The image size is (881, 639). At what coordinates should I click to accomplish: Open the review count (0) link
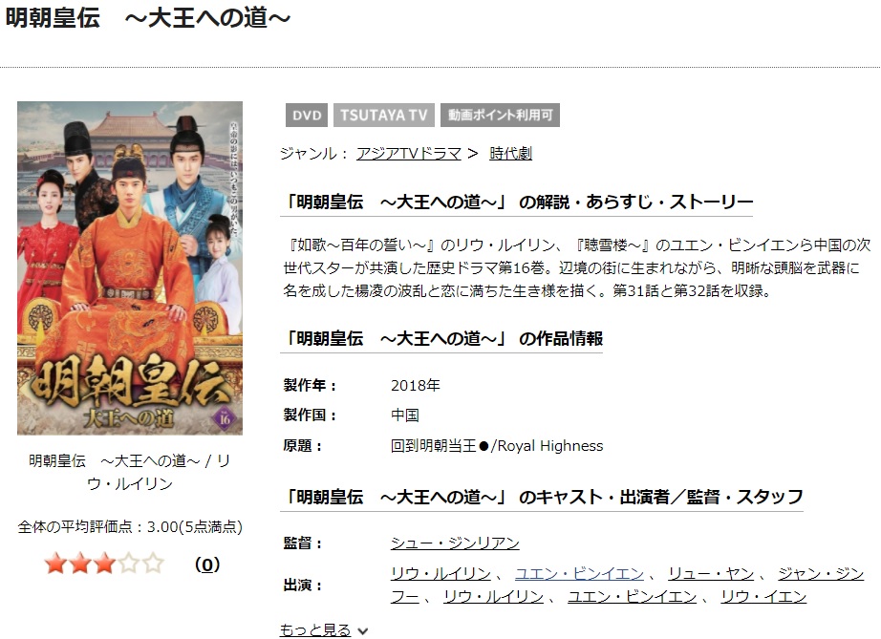point(207,564)
